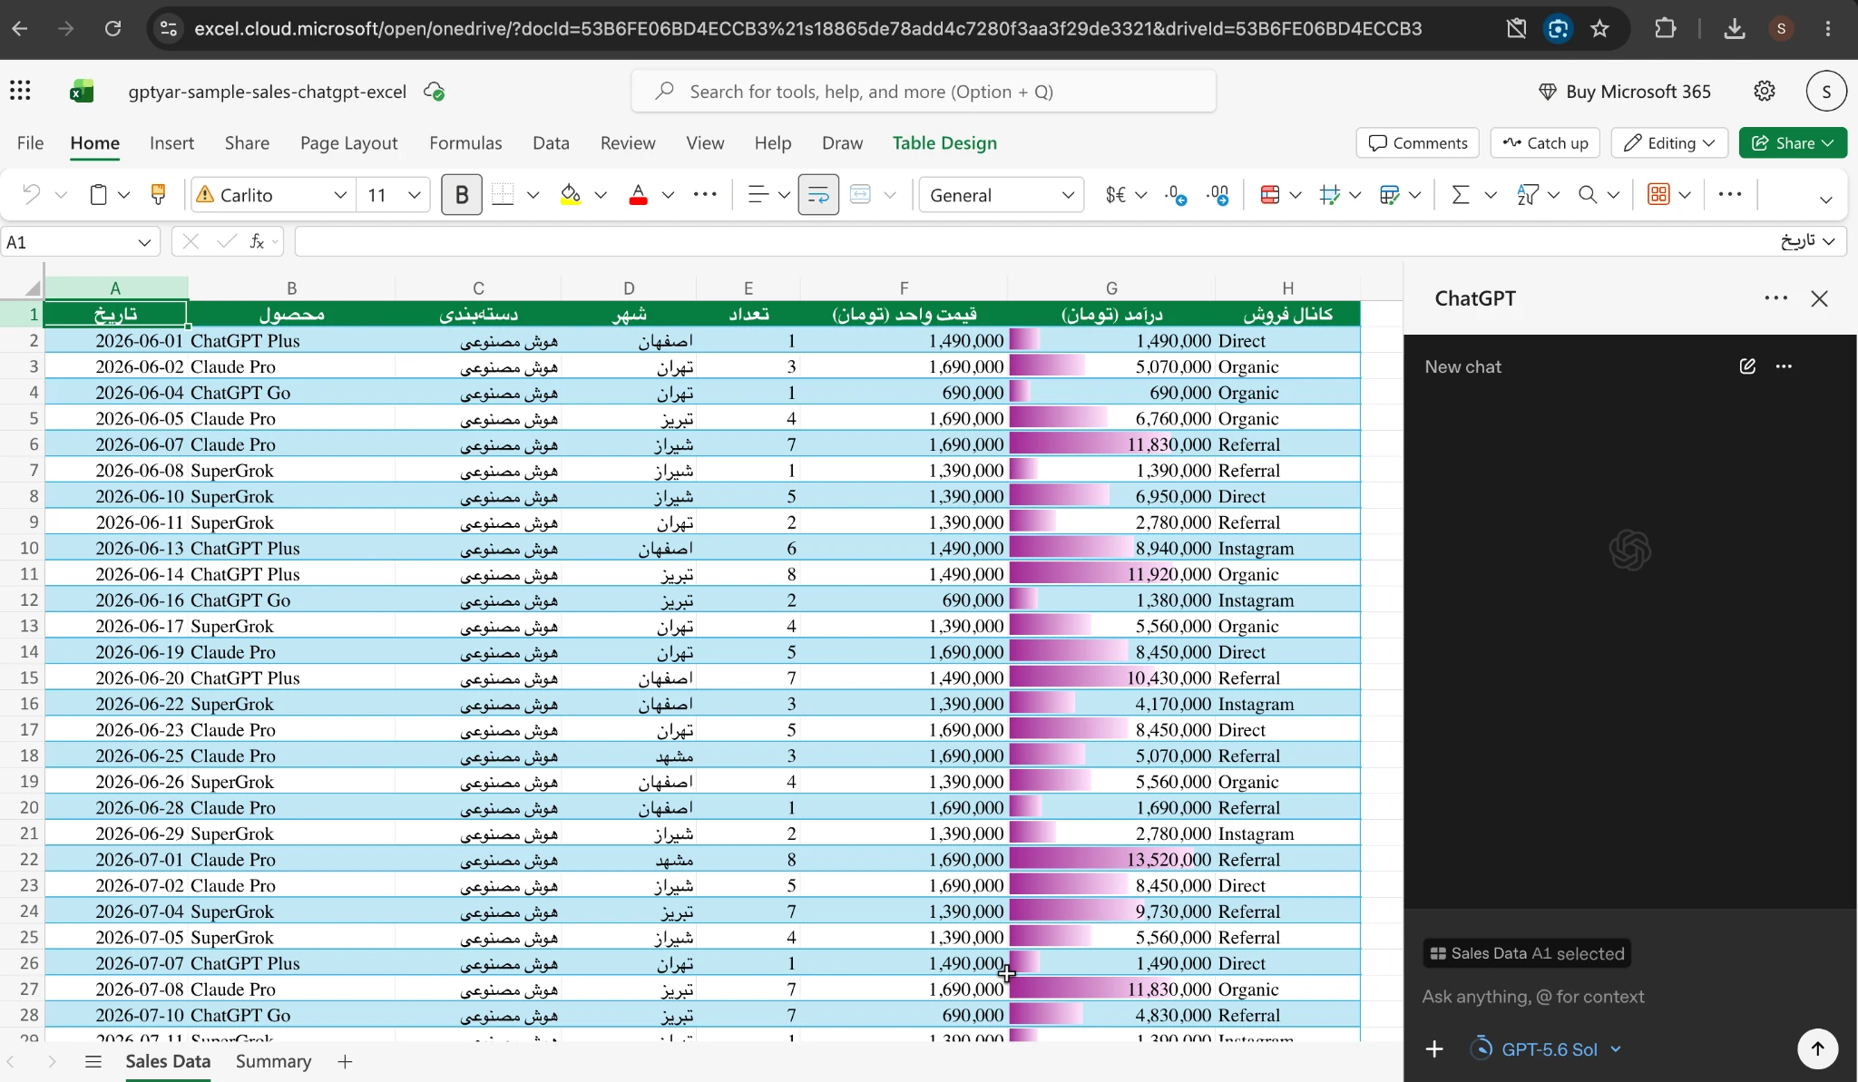
Task: Click the AutoSum sigma icon
Action: (x=1460, y=195)
